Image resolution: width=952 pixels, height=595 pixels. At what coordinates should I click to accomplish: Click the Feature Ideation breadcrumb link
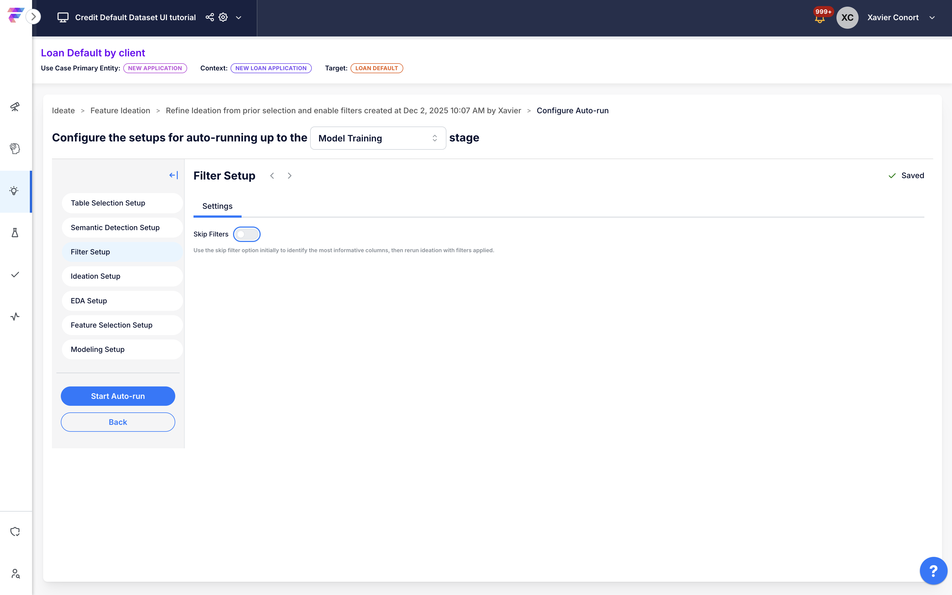[x=120, y=110]
